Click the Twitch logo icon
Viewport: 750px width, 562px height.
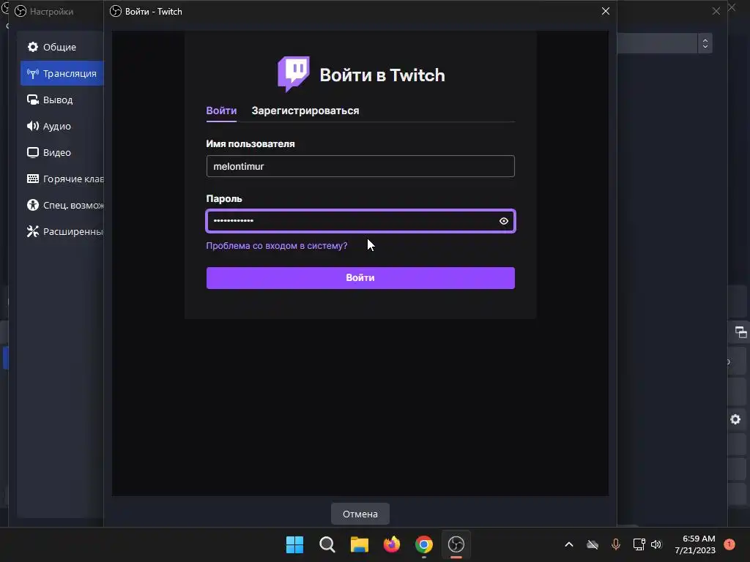(294, 74)
